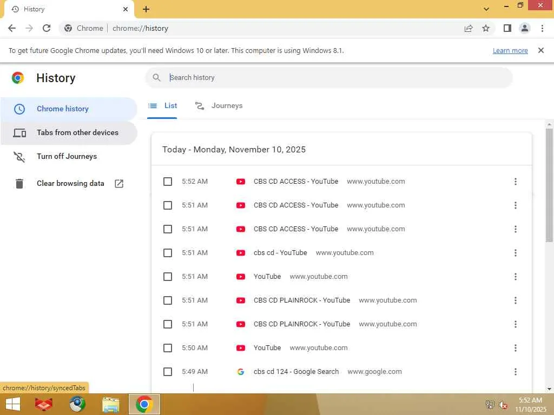
Task: Open actions menu for 5:52 AM CBS CD ACCESS
Action: click(516, 182)
